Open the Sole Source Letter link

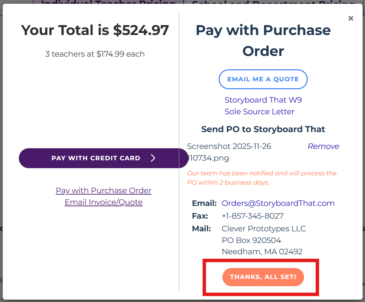259,112
